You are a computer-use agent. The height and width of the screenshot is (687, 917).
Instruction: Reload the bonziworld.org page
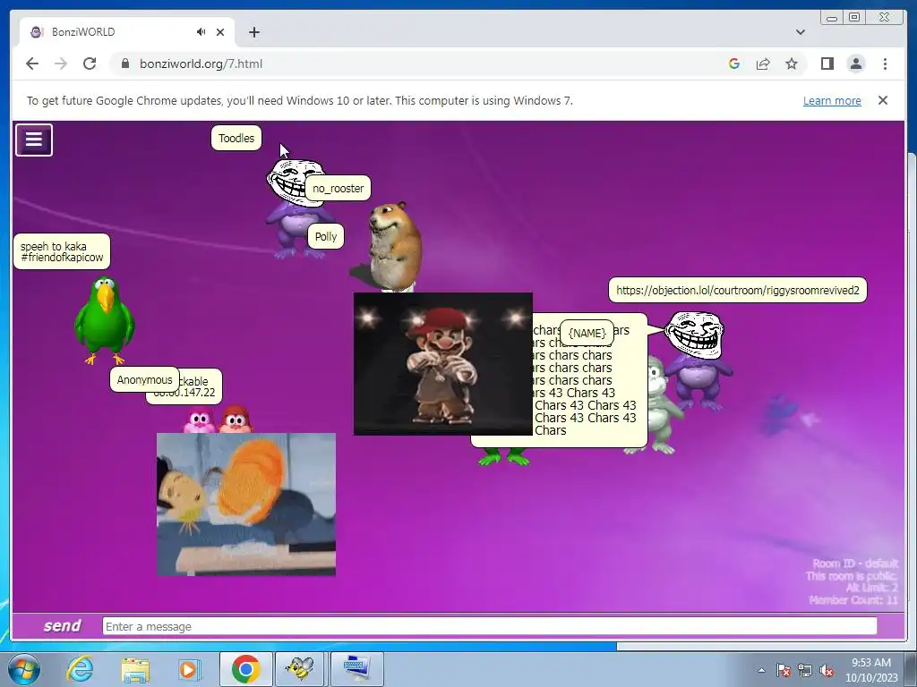click(x=90, y=64)
